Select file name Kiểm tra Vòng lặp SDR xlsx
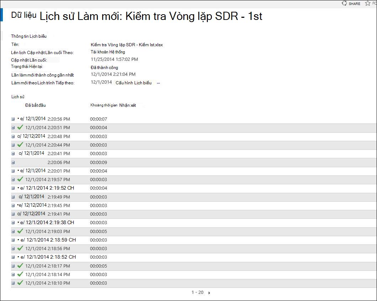This screenshot has width=377, height=301. [x=127, y=45]
